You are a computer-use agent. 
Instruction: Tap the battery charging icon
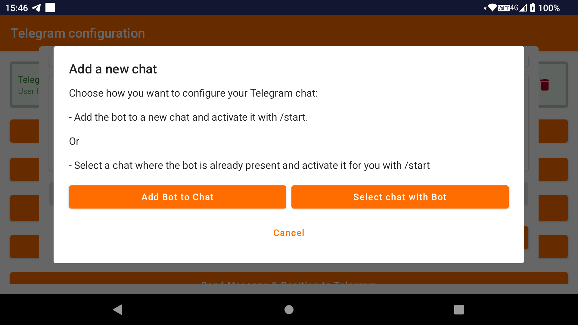[533, 8]
